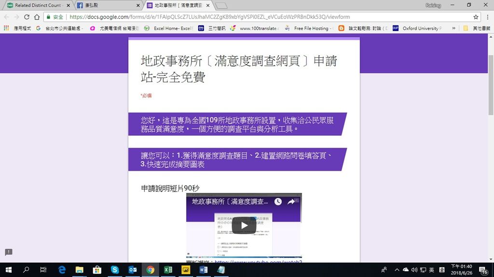Screen dimensions: 494x277
Task: Open the Oxford University bookmark
Action: tap(417, 28)
